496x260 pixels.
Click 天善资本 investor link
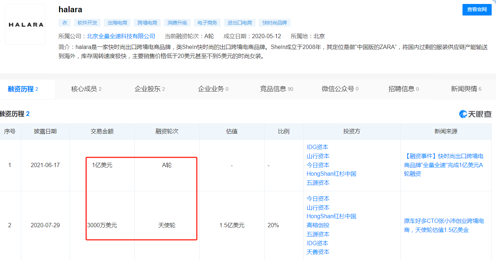click(x=318, y=252)
